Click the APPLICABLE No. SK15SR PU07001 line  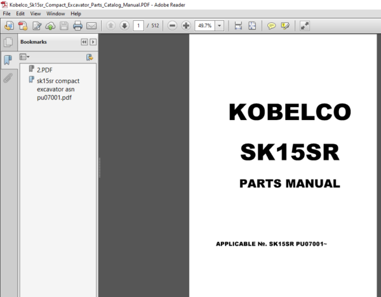tap(271, 244)
